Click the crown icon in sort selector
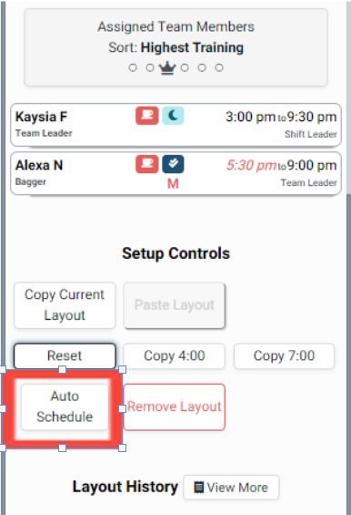Image resolution: width=351 pixels, height=515 pixels. (167, 67)
